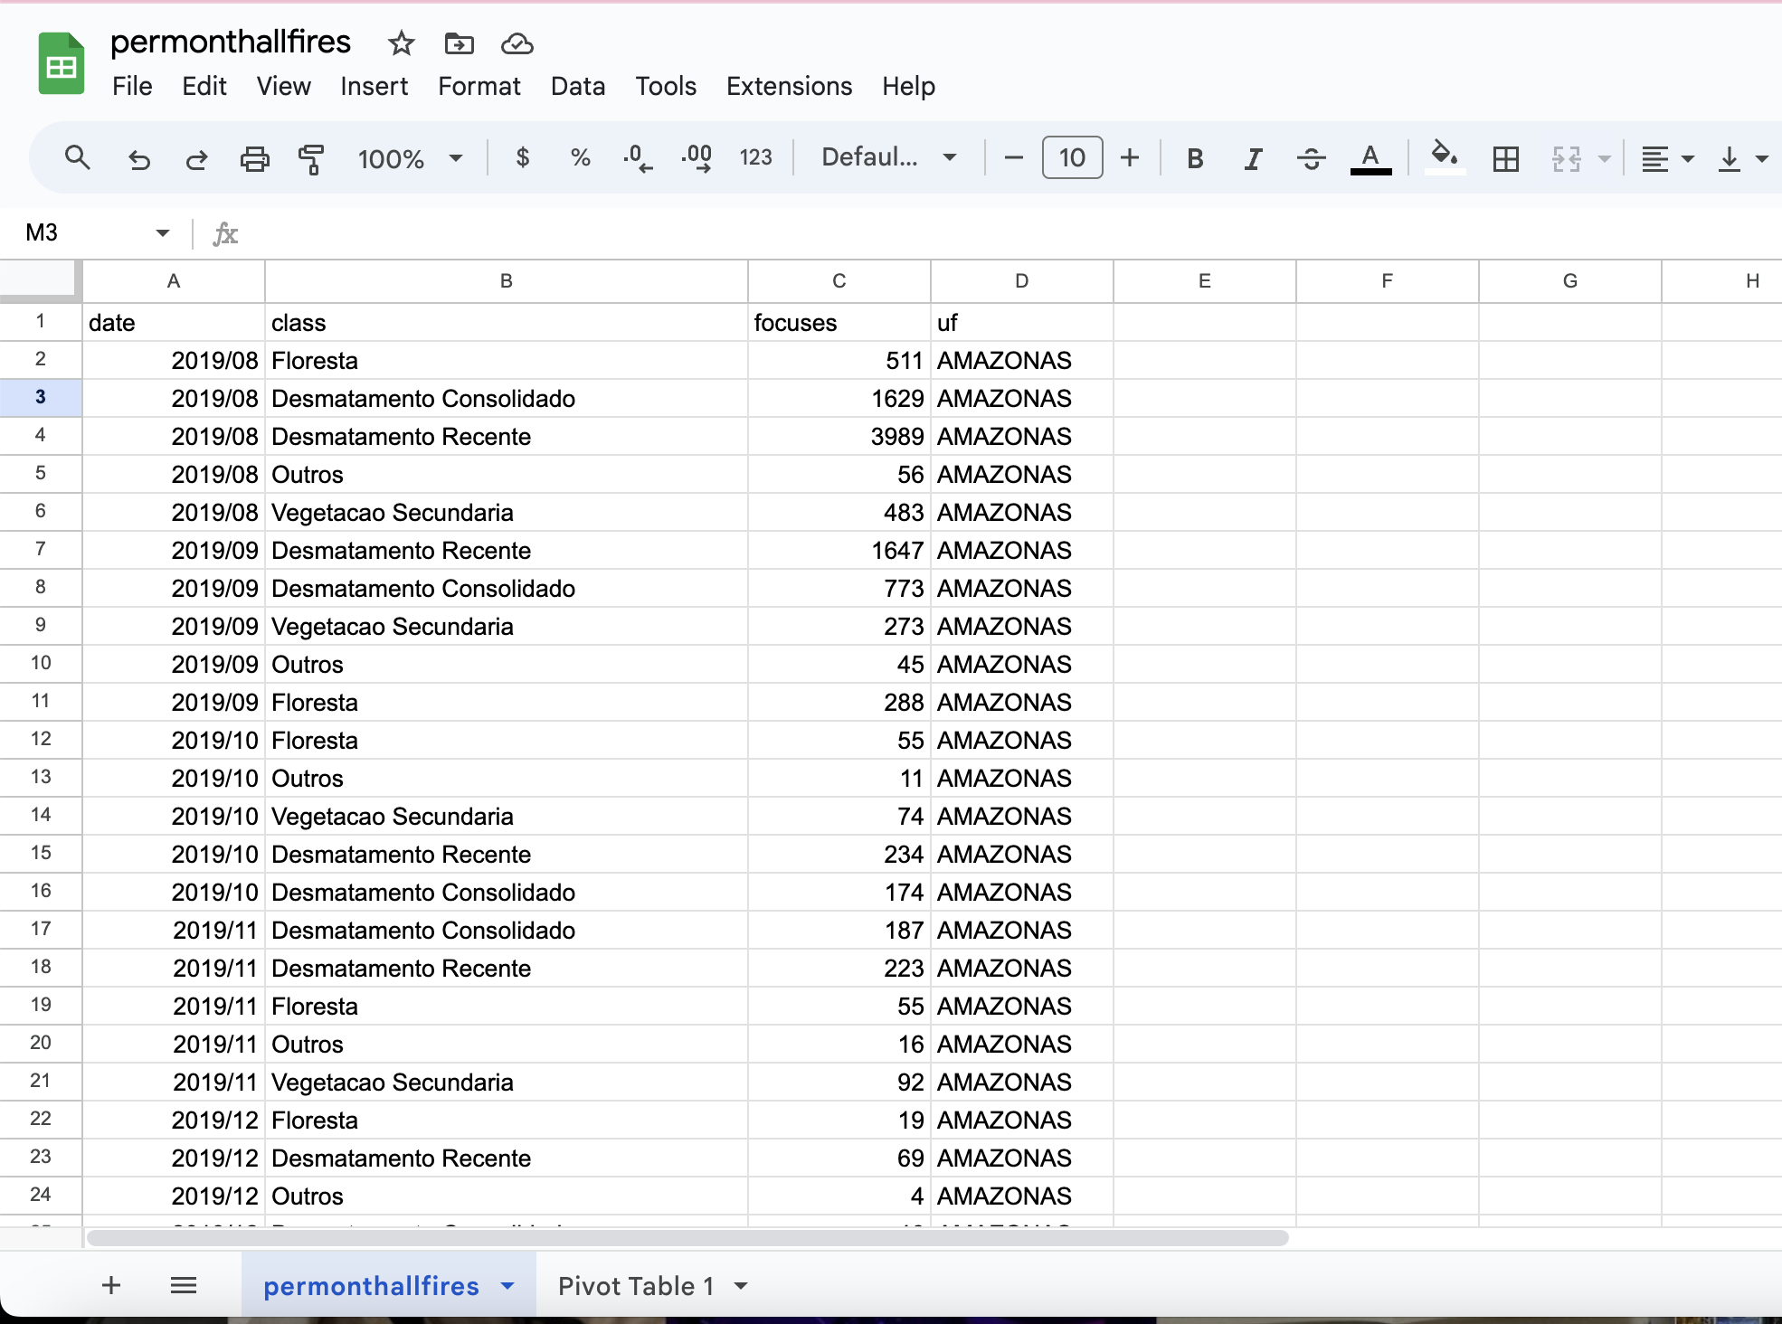The height and width of the screenshot is (1324, 1782).
Task: Open the borders tool
Action: 1506,159
